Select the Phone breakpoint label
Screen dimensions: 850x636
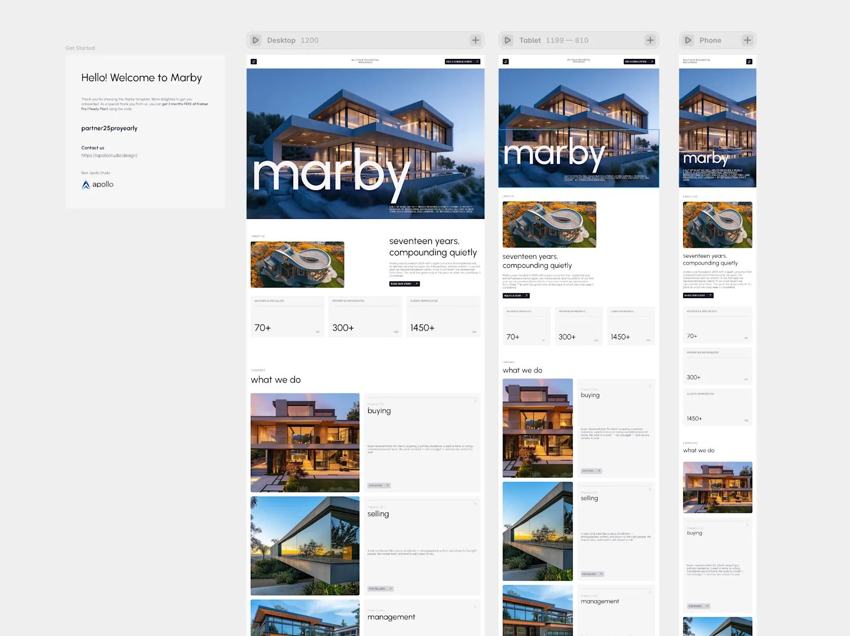(x=710, y=40)
